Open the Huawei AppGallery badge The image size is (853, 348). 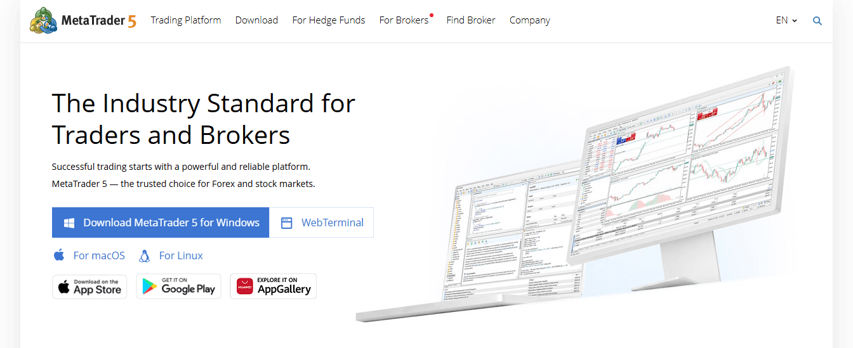point(273,287)
